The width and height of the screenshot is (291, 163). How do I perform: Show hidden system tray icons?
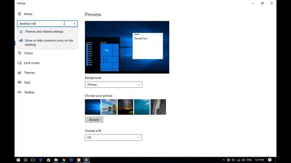pyautogui.click(x=224, y=160)
